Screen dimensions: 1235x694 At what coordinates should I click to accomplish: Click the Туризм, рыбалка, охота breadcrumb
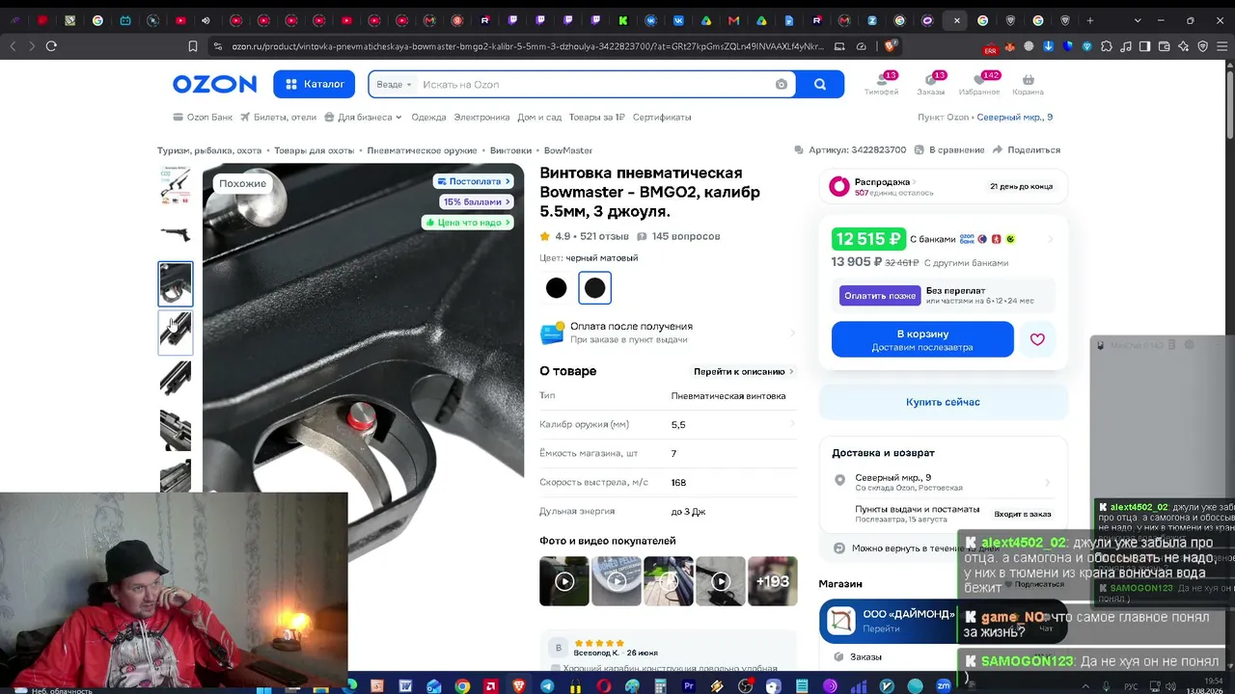click(x=209, y=150)
